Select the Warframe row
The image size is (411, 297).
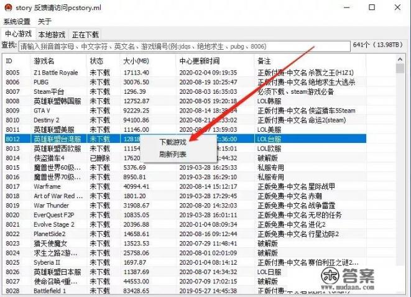tap(185, 186)
